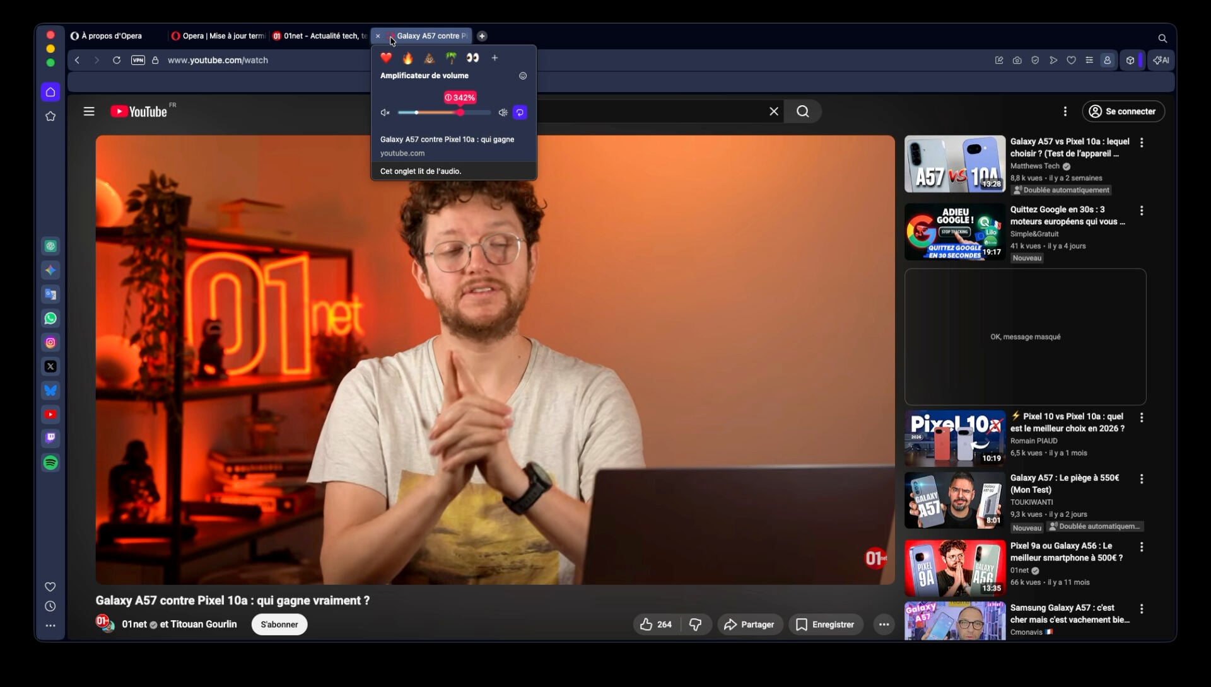
Task: Mute audio in volume amplifier popup
Action: pos(385,113)
